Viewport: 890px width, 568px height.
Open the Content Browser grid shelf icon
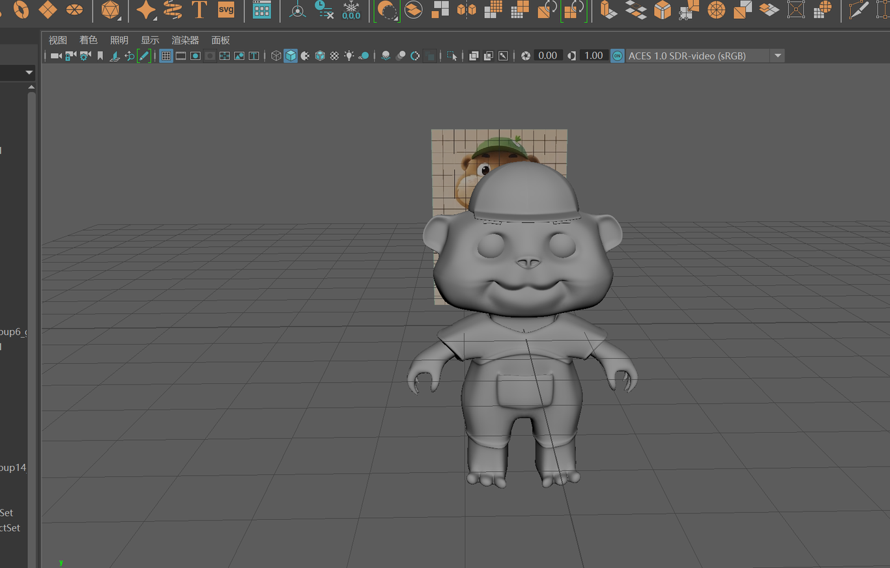pos(262,10)
